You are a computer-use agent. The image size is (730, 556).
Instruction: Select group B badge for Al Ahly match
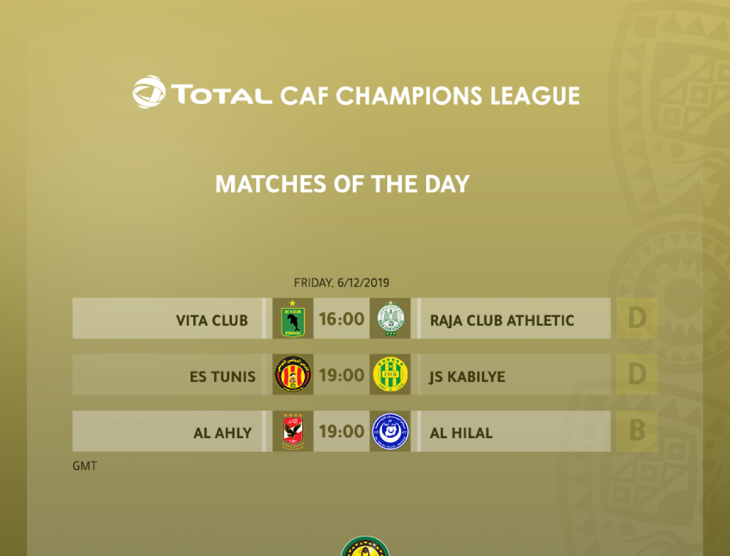pyautogui.click(x=637, y=431)
